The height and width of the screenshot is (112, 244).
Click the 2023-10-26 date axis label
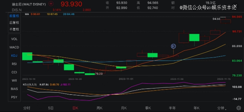(75, 79)
